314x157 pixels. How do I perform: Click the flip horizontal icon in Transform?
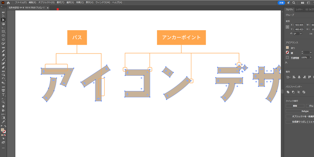pos(311,33)
